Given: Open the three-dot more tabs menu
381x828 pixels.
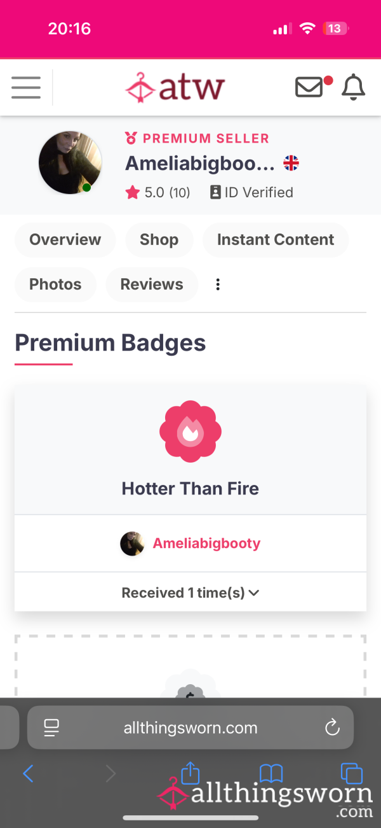Looking at the screenshot, I should (218, 284).
